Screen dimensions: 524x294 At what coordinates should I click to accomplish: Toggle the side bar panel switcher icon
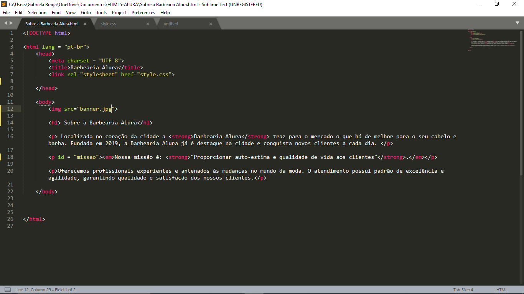pos(7,290)
